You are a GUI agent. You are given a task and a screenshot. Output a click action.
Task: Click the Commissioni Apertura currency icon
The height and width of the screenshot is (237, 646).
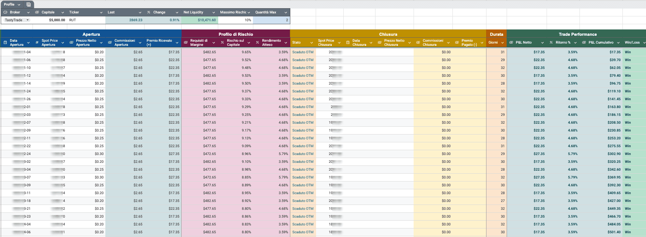pos(110,42)
